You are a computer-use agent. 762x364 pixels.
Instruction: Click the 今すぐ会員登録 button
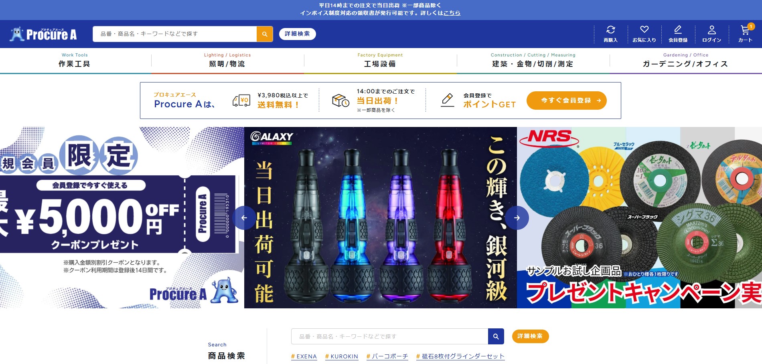[566, 101]
